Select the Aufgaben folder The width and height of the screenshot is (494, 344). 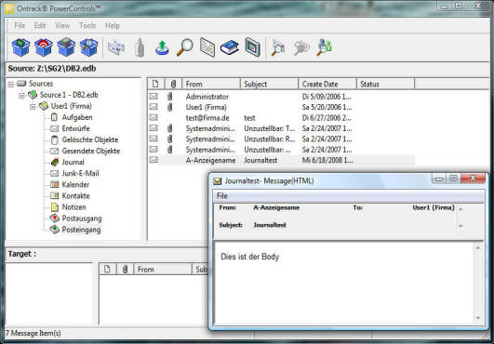(x=77, y=117)
